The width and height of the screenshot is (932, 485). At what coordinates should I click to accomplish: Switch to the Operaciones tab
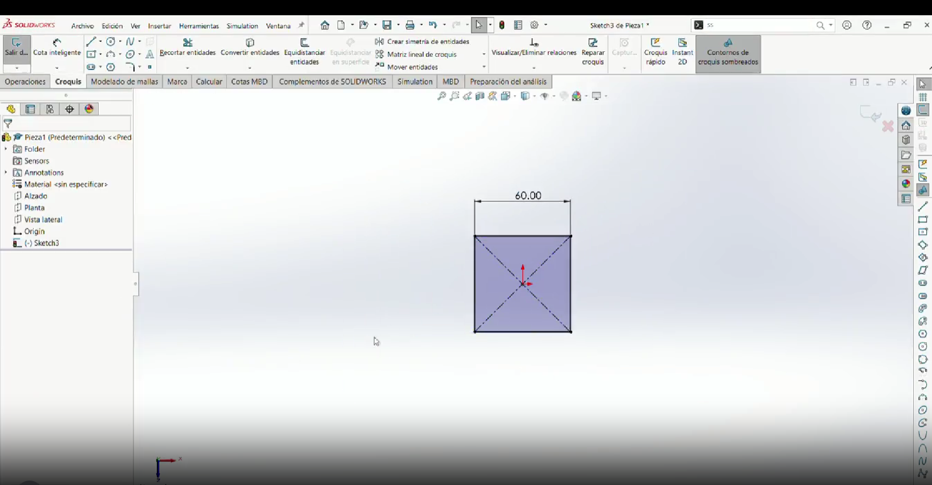click(x=25, y=82)
